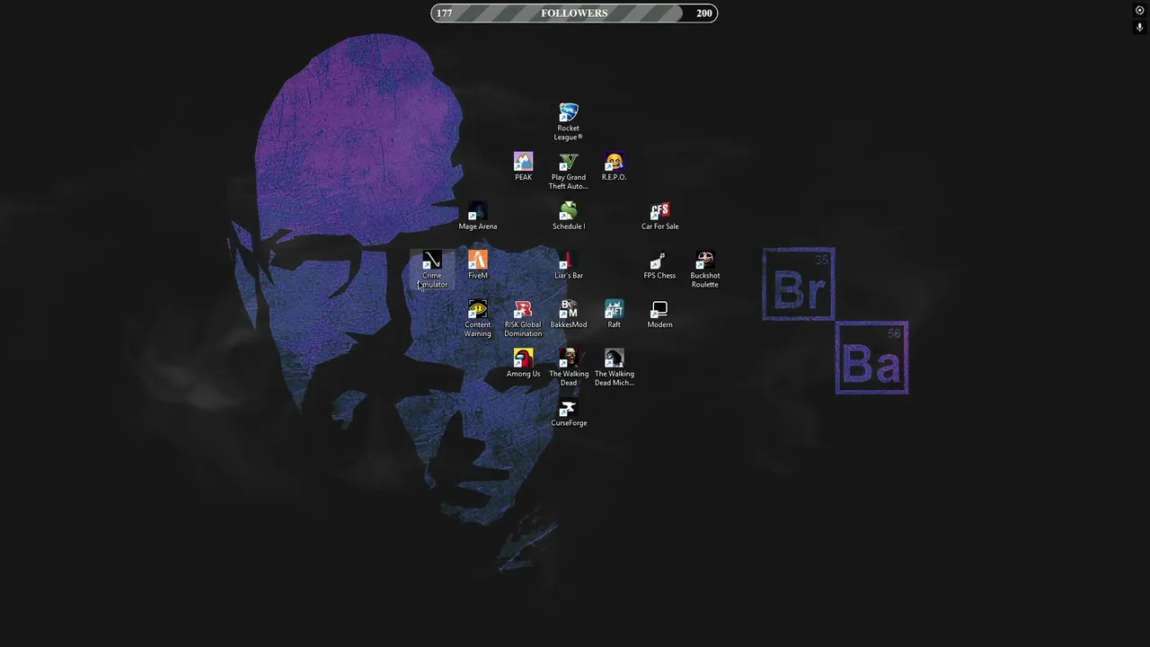Select the R.E.P.O. desktop icon

tap(614, 166)
